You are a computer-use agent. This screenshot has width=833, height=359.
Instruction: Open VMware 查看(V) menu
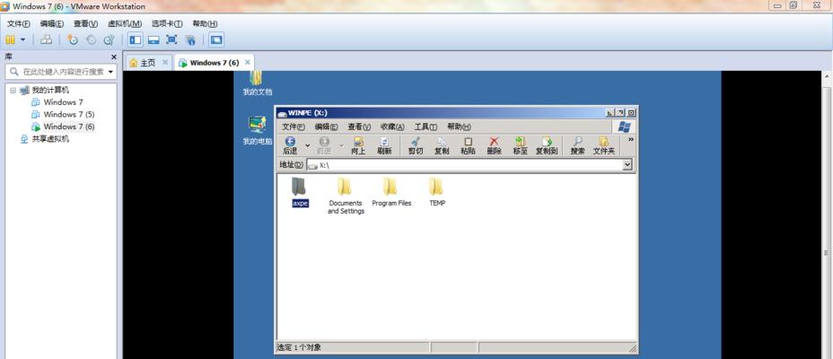tap(85, 24)
